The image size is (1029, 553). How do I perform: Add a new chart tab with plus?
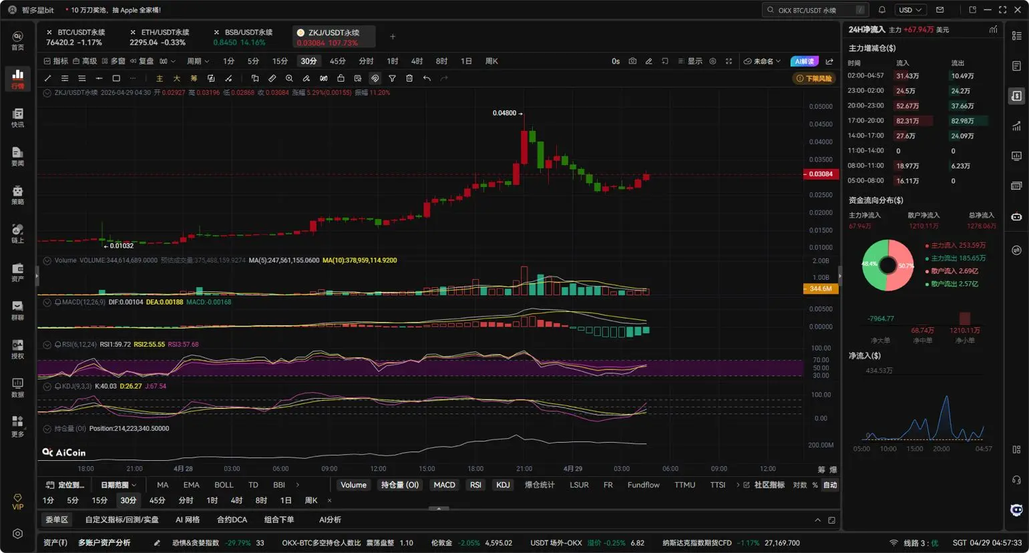tap(393, 37)
